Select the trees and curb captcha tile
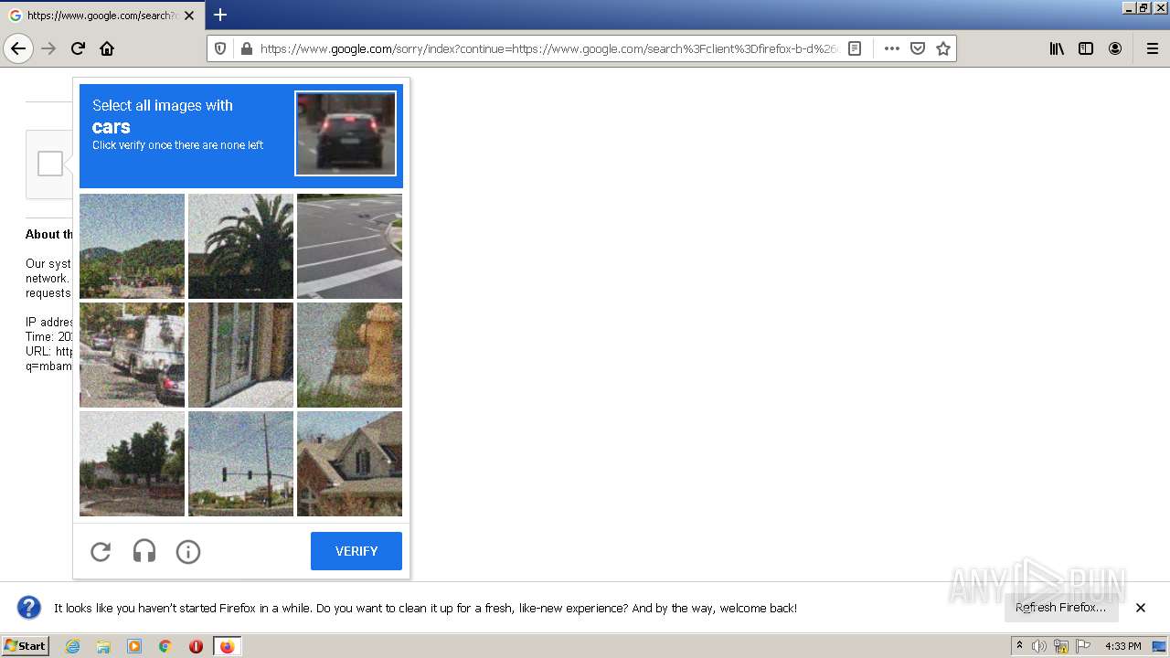The height and width of the screenshot is (658, 1170). coord(132,463)
